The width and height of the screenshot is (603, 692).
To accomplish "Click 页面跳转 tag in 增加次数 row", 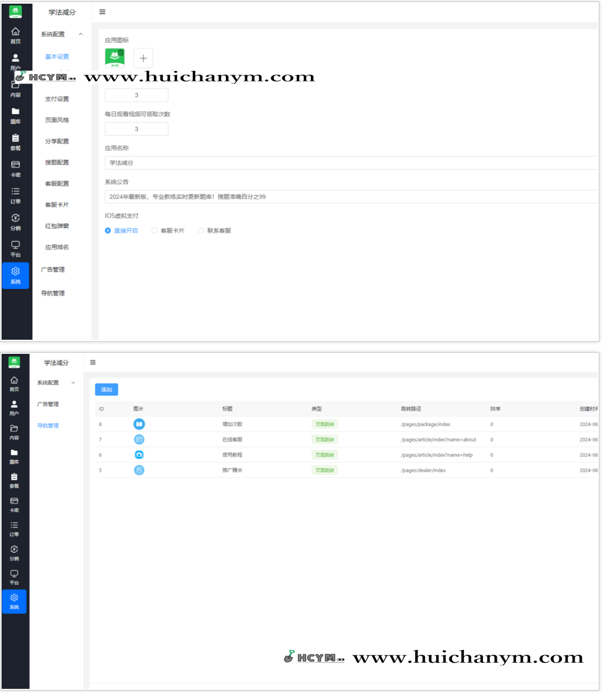I will pos(324,424).
